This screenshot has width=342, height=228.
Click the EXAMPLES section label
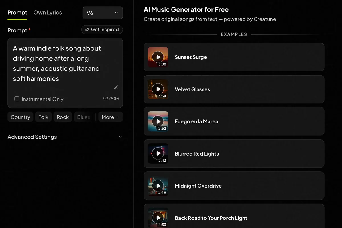tap(234, 34)
